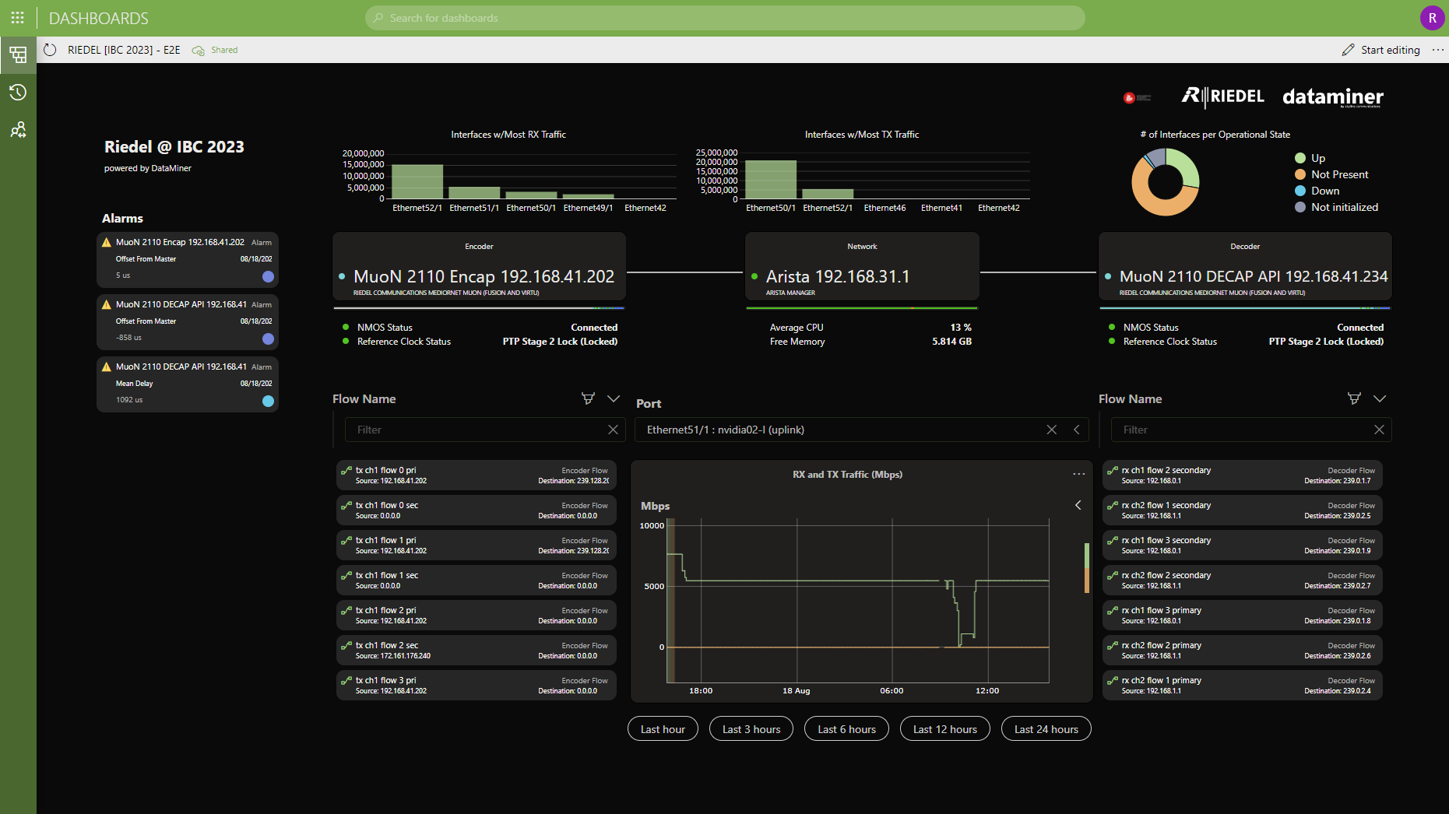
Task: Click the Riedel logo
Action: click(x=1222, y=96)
